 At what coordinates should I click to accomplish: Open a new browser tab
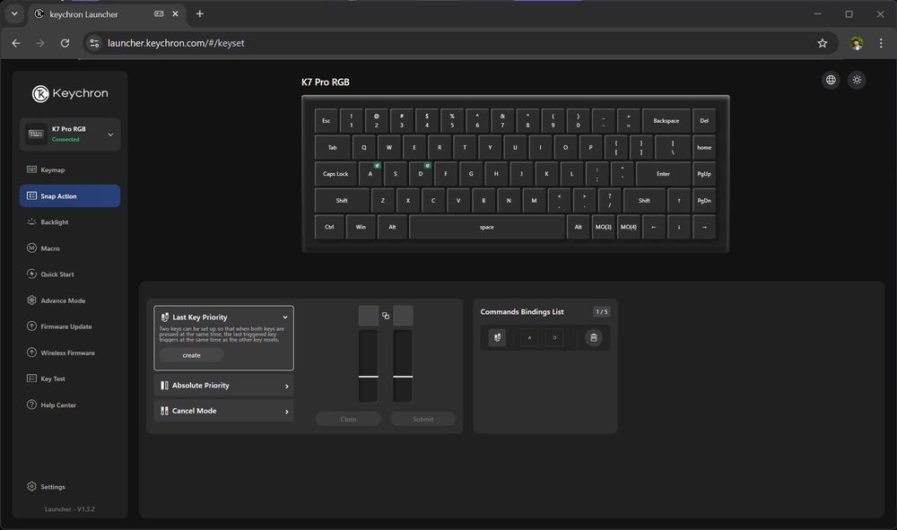(200, 13)
